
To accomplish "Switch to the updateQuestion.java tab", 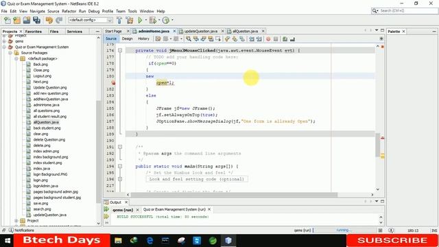I will (x=201, y=31).
